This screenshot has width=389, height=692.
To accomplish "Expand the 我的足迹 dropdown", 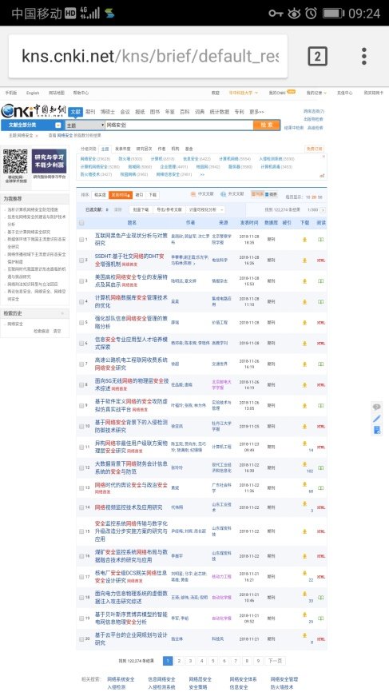I will click(x=316, y=93).
